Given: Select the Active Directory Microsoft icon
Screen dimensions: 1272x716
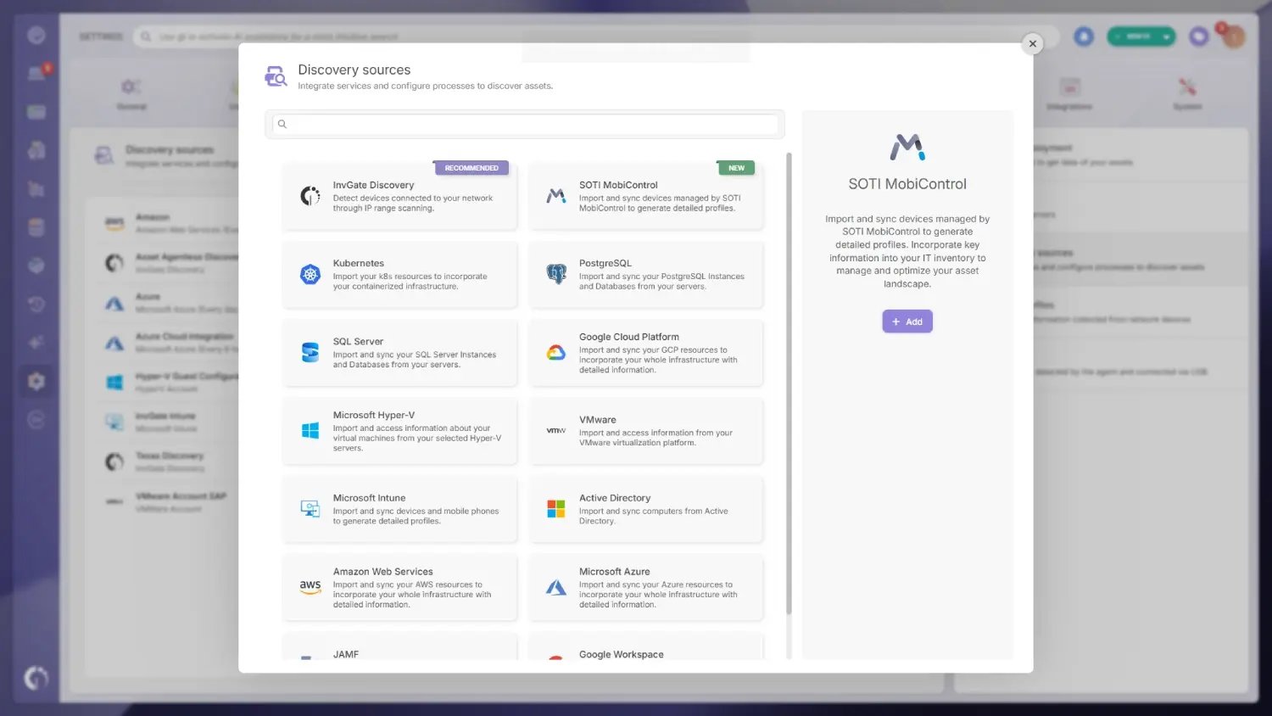Looking at the screenshot, I should click(x=556, y=509).
